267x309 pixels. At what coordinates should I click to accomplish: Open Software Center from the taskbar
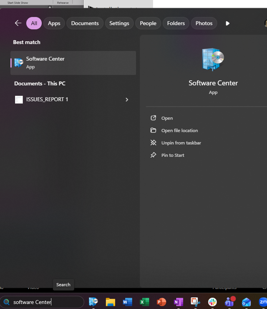[x=93, y=302]
